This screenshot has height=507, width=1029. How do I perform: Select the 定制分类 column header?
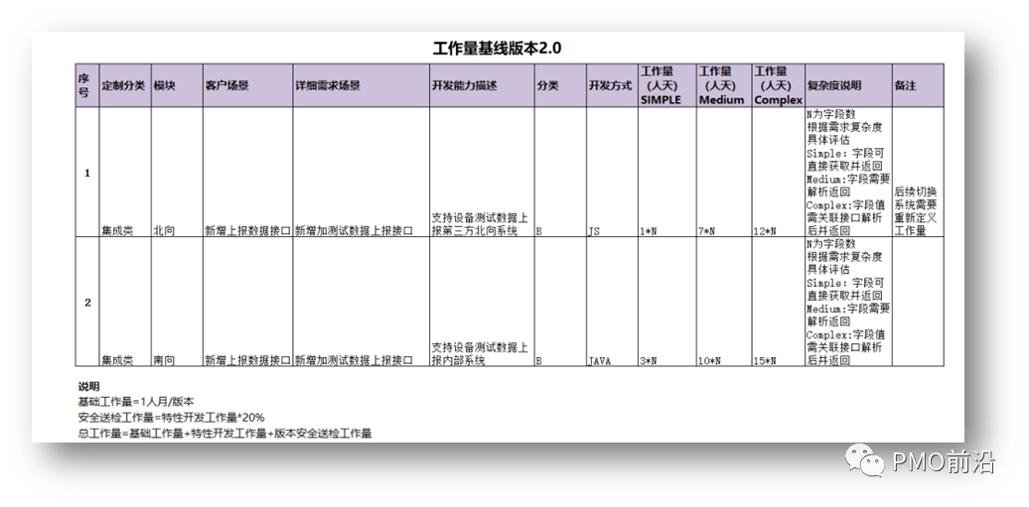pos(125,86)
